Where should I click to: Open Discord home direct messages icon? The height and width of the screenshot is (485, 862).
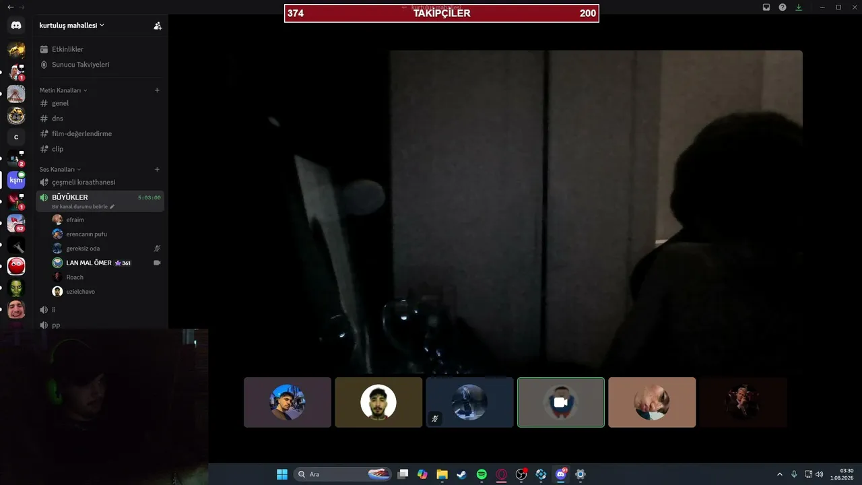[16, 25]
